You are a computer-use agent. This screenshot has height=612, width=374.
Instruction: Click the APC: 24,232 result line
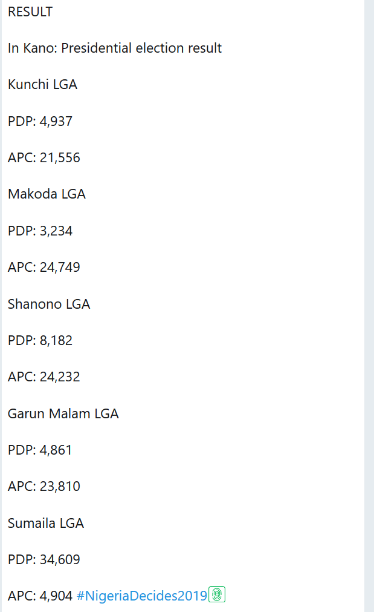click(44, 377)
